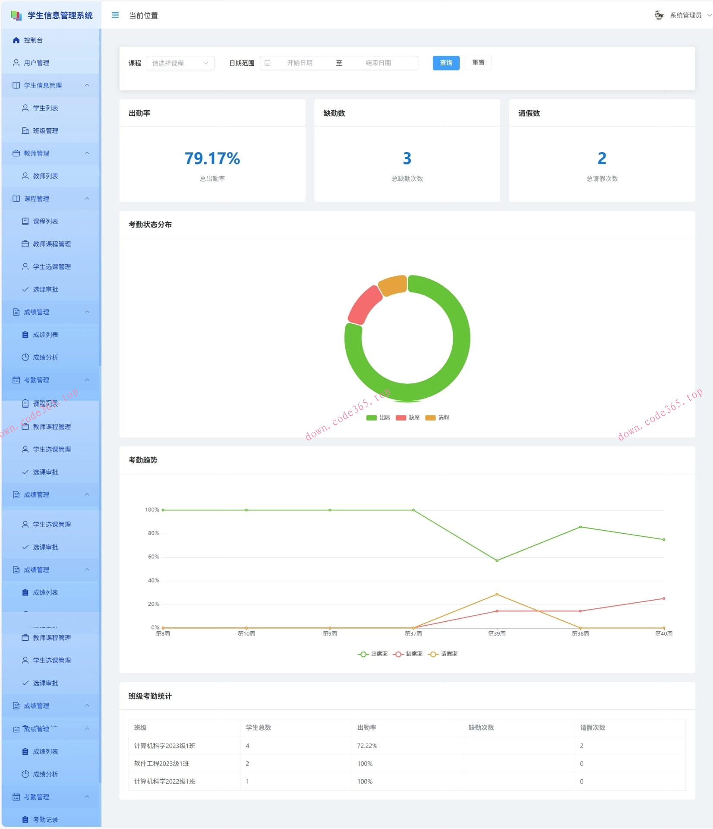
Task: Toggle the 出席 legend in donut chart
Action: 379,418
